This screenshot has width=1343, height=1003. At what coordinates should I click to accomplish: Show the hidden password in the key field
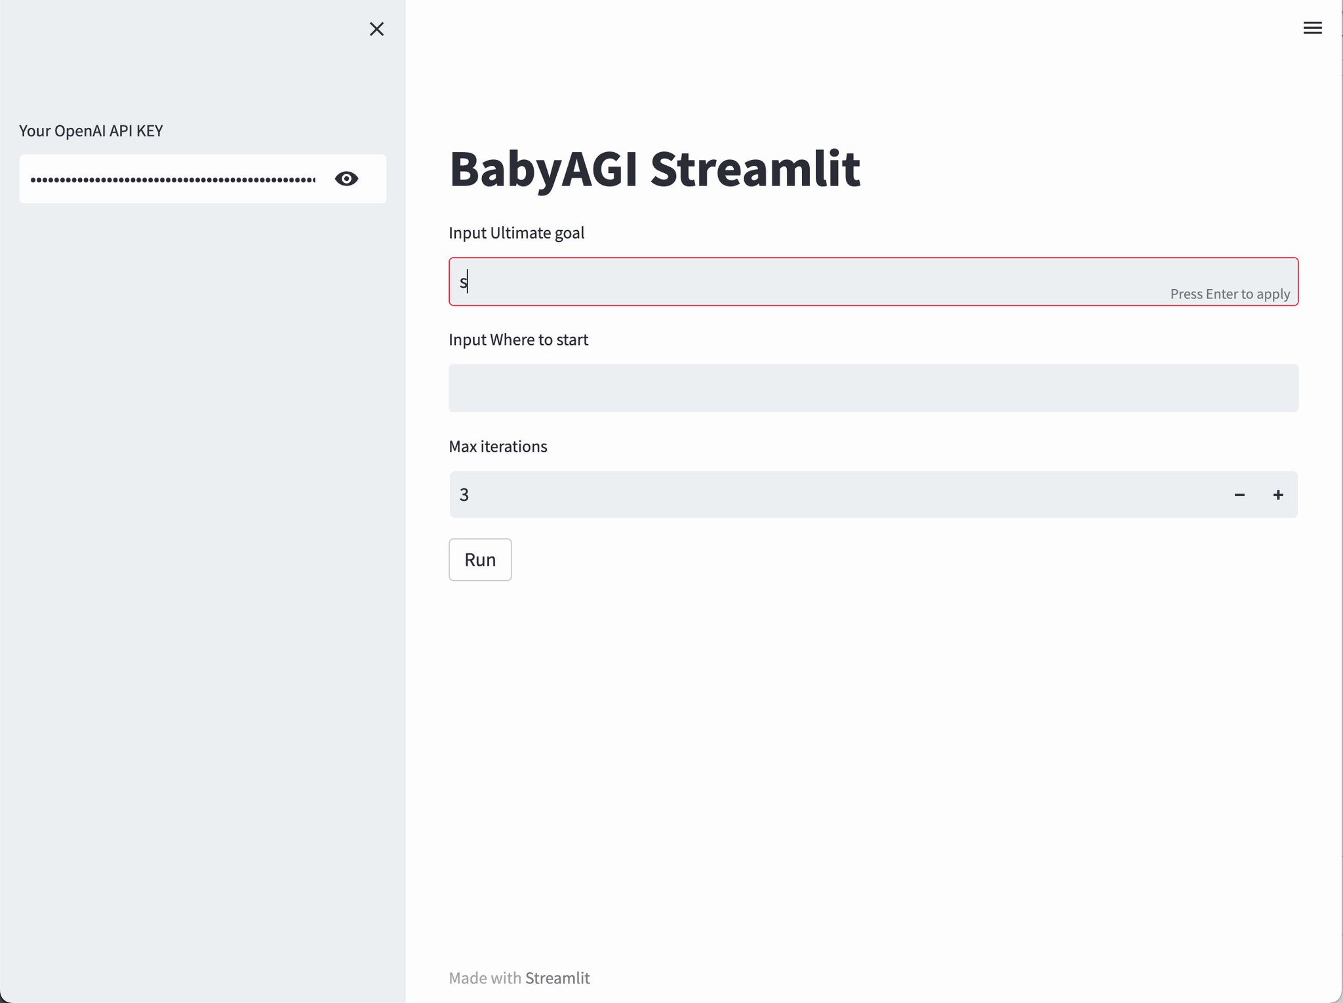(x=347, y=179)
